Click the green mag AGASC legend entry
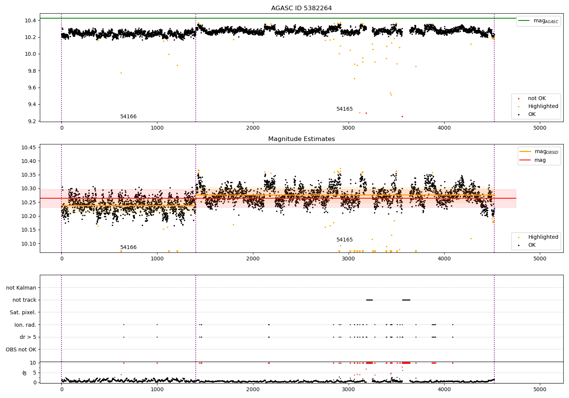Viewport: 569px width, 398px height. click(x=538, y=21)
